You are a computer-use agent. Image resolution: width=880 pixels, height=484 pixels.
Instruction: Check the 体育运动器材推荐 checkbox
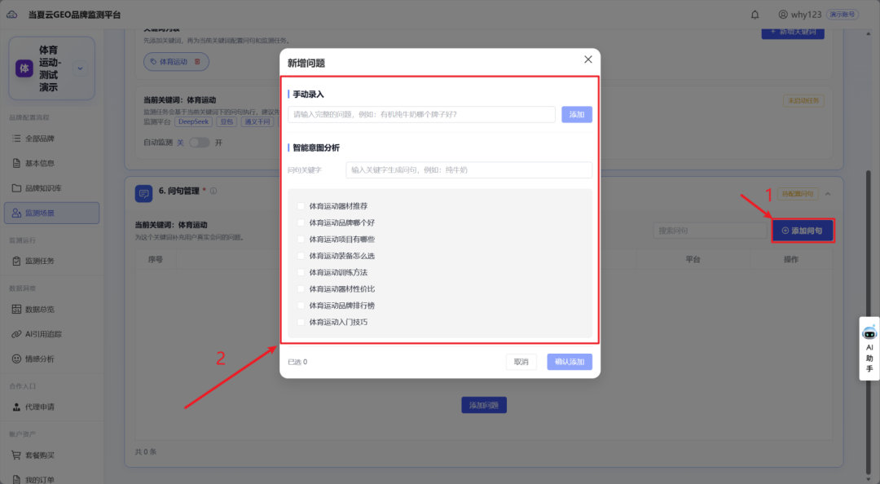point(301,206)
